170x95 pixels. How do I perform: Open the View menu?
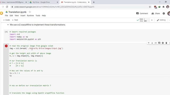tap(17, 16)
